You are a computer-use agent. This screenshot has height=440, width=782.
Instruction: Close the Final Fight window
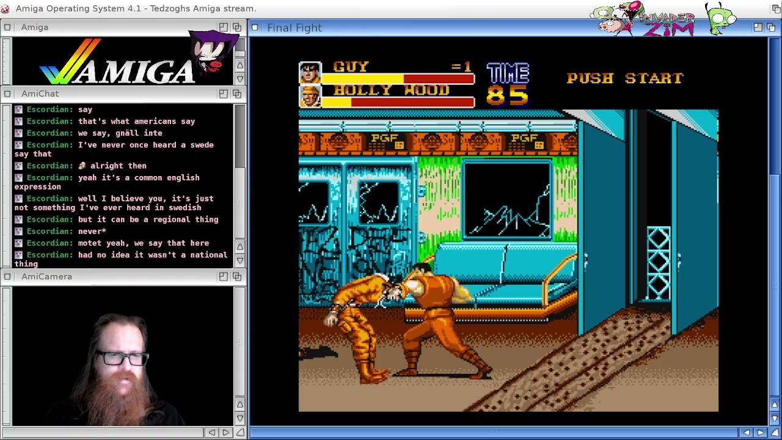point(255,28)
